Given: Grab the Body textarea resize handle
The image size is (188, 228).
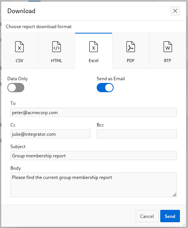Looking at the screenshot, I should coord(175,194).
